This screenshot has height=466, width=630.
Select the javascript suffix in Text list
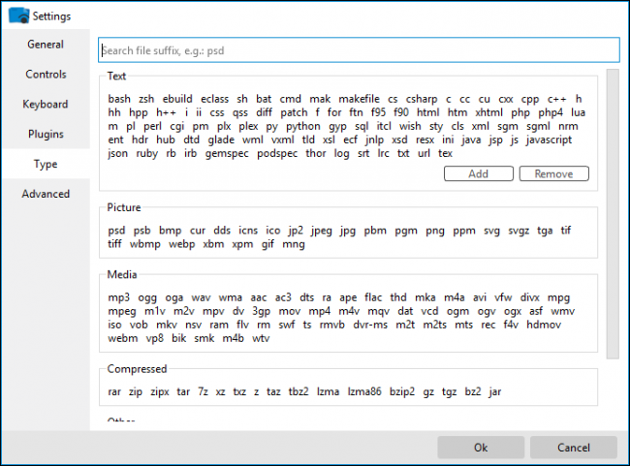550,140
